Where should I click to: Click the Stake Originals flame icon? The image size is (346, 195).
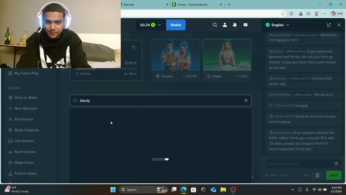tap(10, 130)
